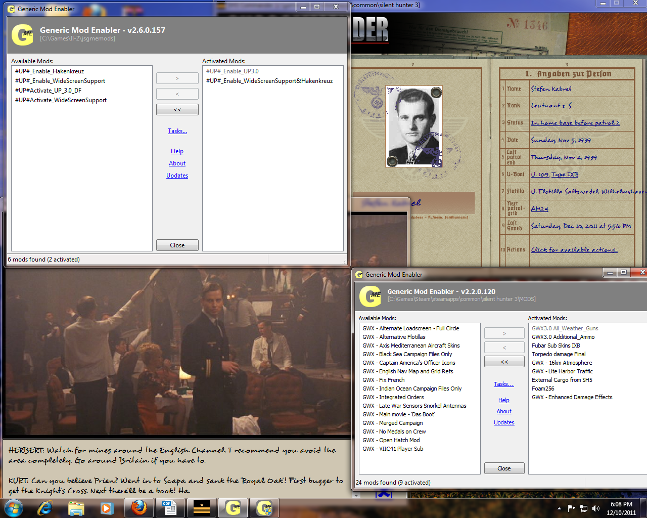Open Windows Explorer folder icon in taskbar

(x=76, y=507)
